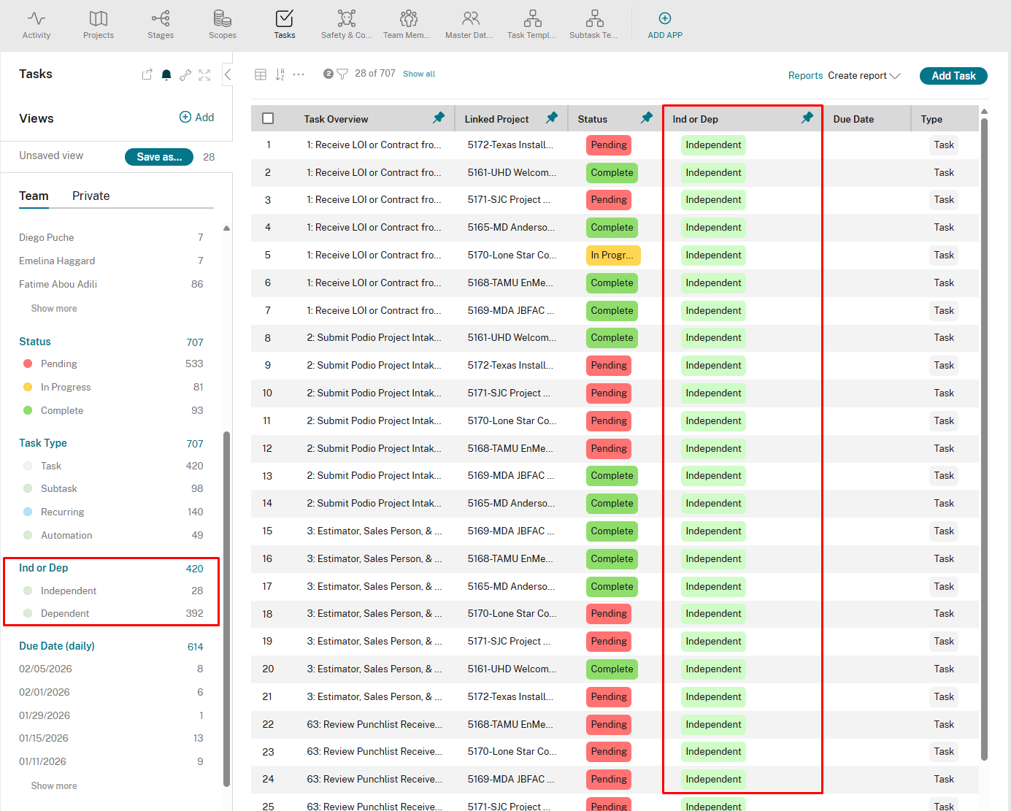Tick the select-all checkbox in table header
Screen dimensions: 1011x811
point(268,118)
